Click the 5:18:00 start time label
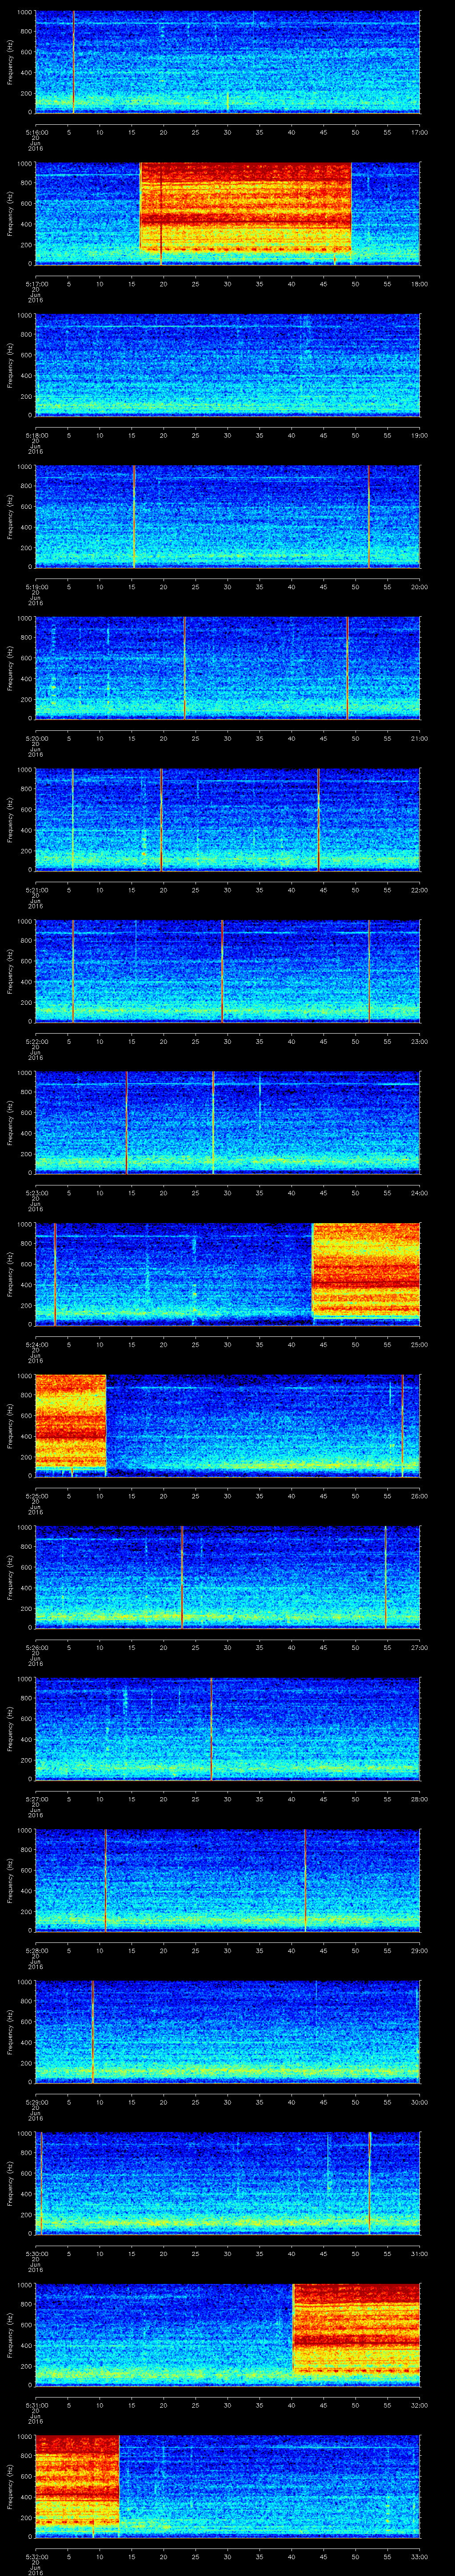 [36, 435]
